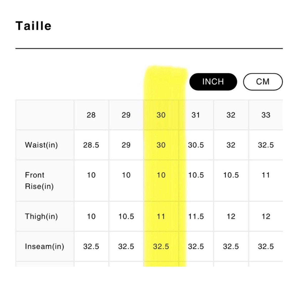Viewport: 298px width, 281px height.
Task: Click thigh value 10.5 for size 29
Action: 126,216
